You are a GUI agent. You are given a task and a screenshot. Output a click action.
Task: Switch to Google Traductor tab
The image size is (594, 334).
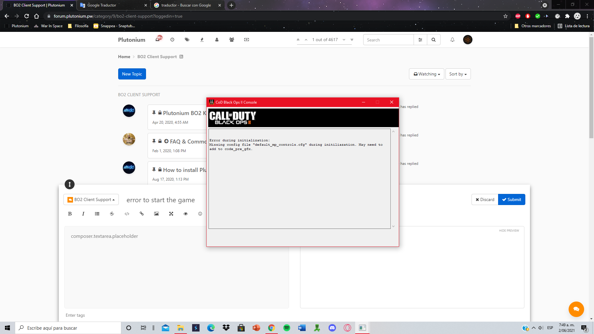coord(114,5)
